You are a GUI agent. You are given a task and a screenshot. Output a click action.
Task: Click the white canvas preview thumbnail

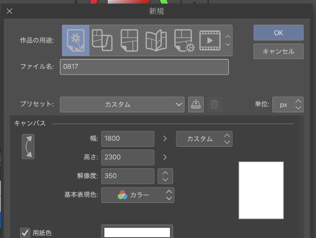click(261, 190)
